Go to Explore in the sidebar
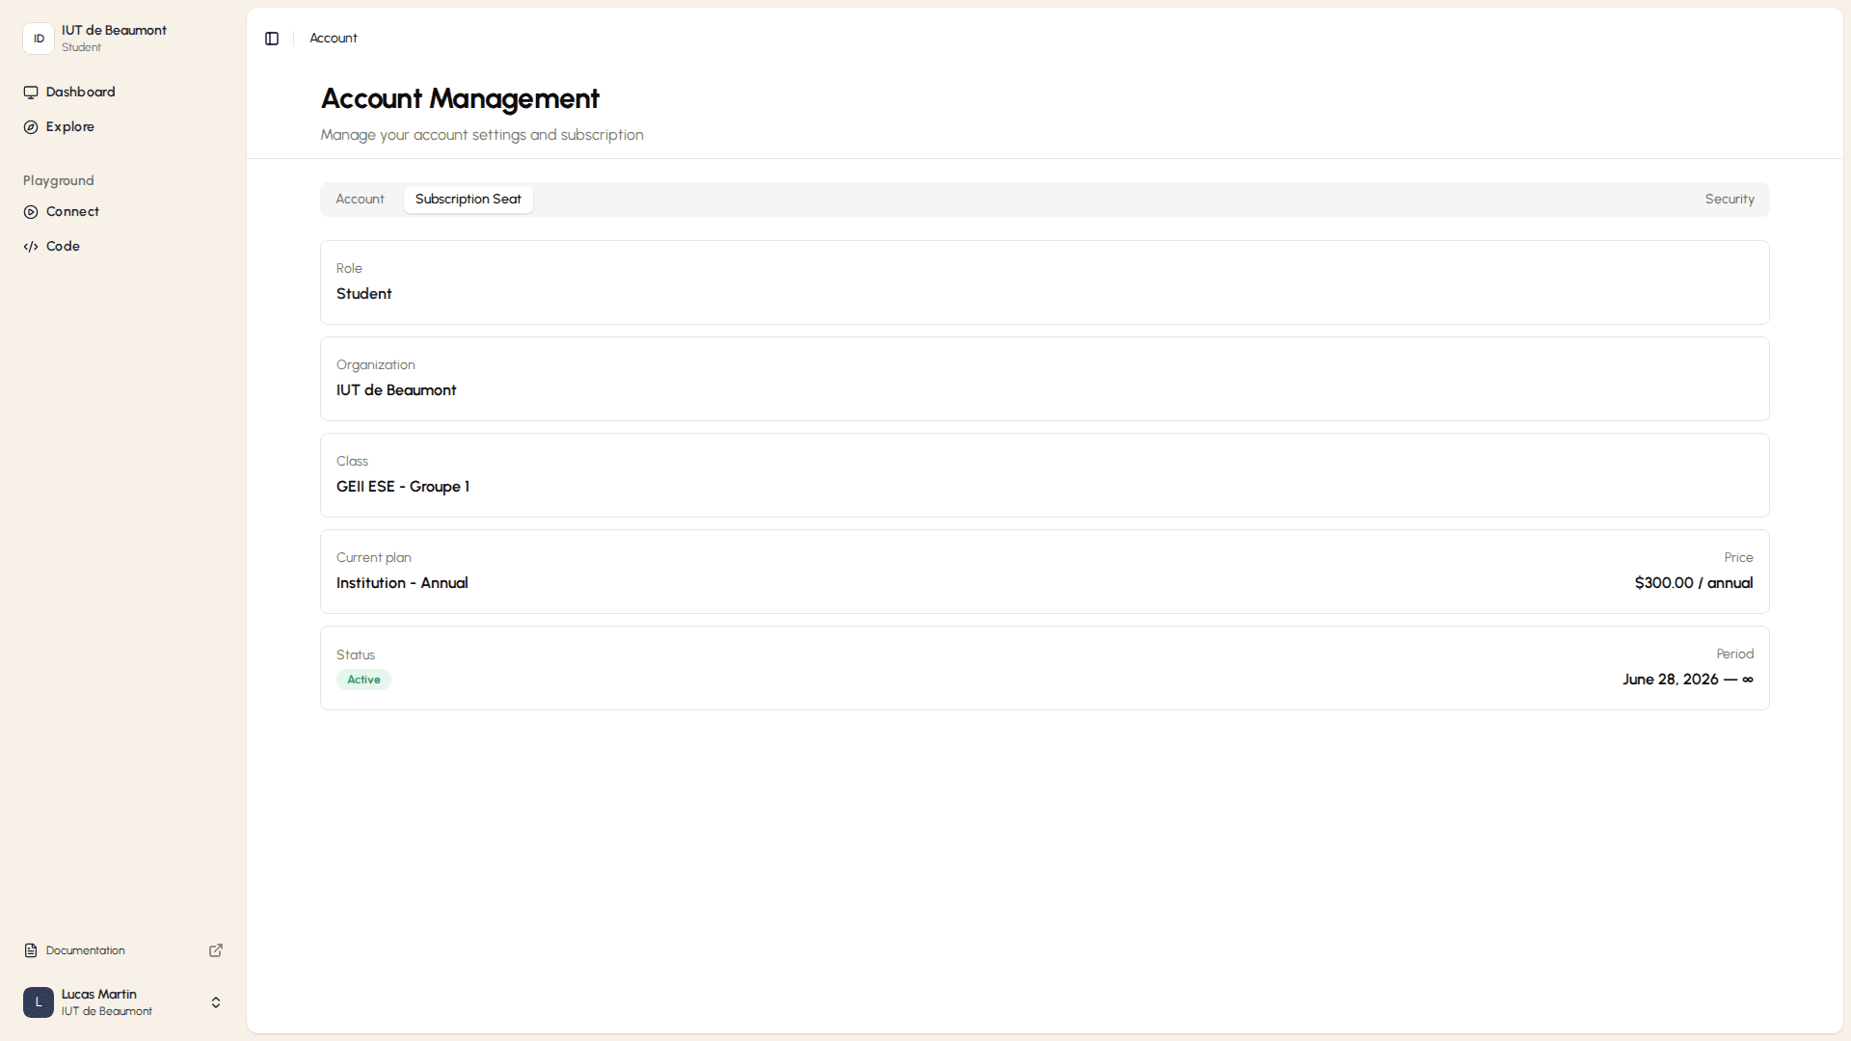 [x=123, y=127]
